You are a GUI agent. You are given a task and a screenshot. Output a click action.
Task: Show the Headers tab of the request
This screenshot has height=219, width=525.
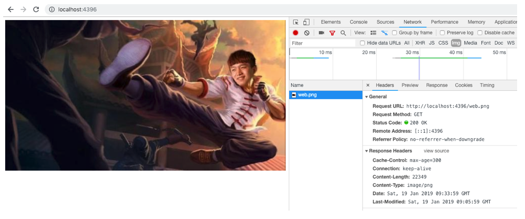385,85
